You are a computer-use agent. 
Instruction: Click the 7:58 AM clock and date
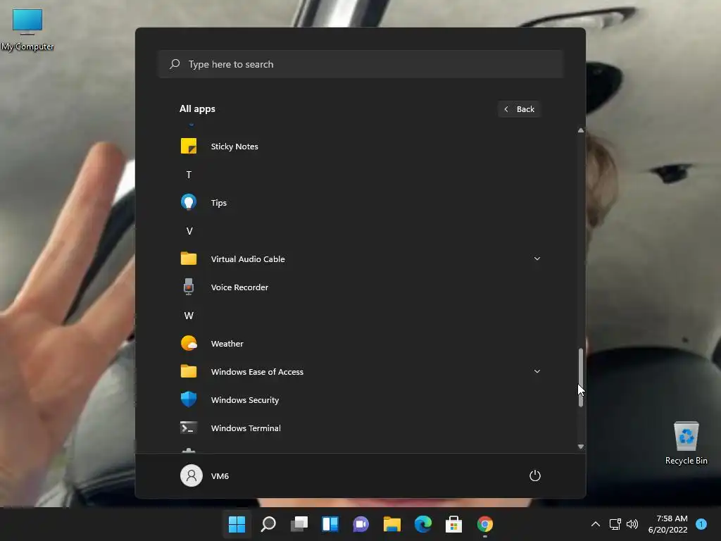(668, 524)
